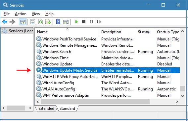Click left arrow of console tree scrollbar

pyautogui.click(x=4, y=108)
